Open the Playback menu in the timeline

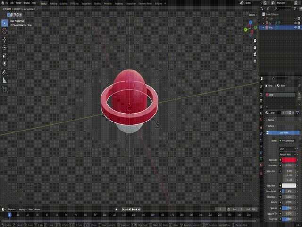(12, 209)
